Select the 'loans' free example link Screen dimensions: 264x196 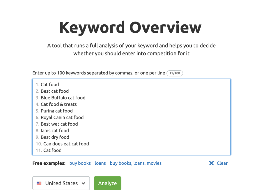click(100, 163)
